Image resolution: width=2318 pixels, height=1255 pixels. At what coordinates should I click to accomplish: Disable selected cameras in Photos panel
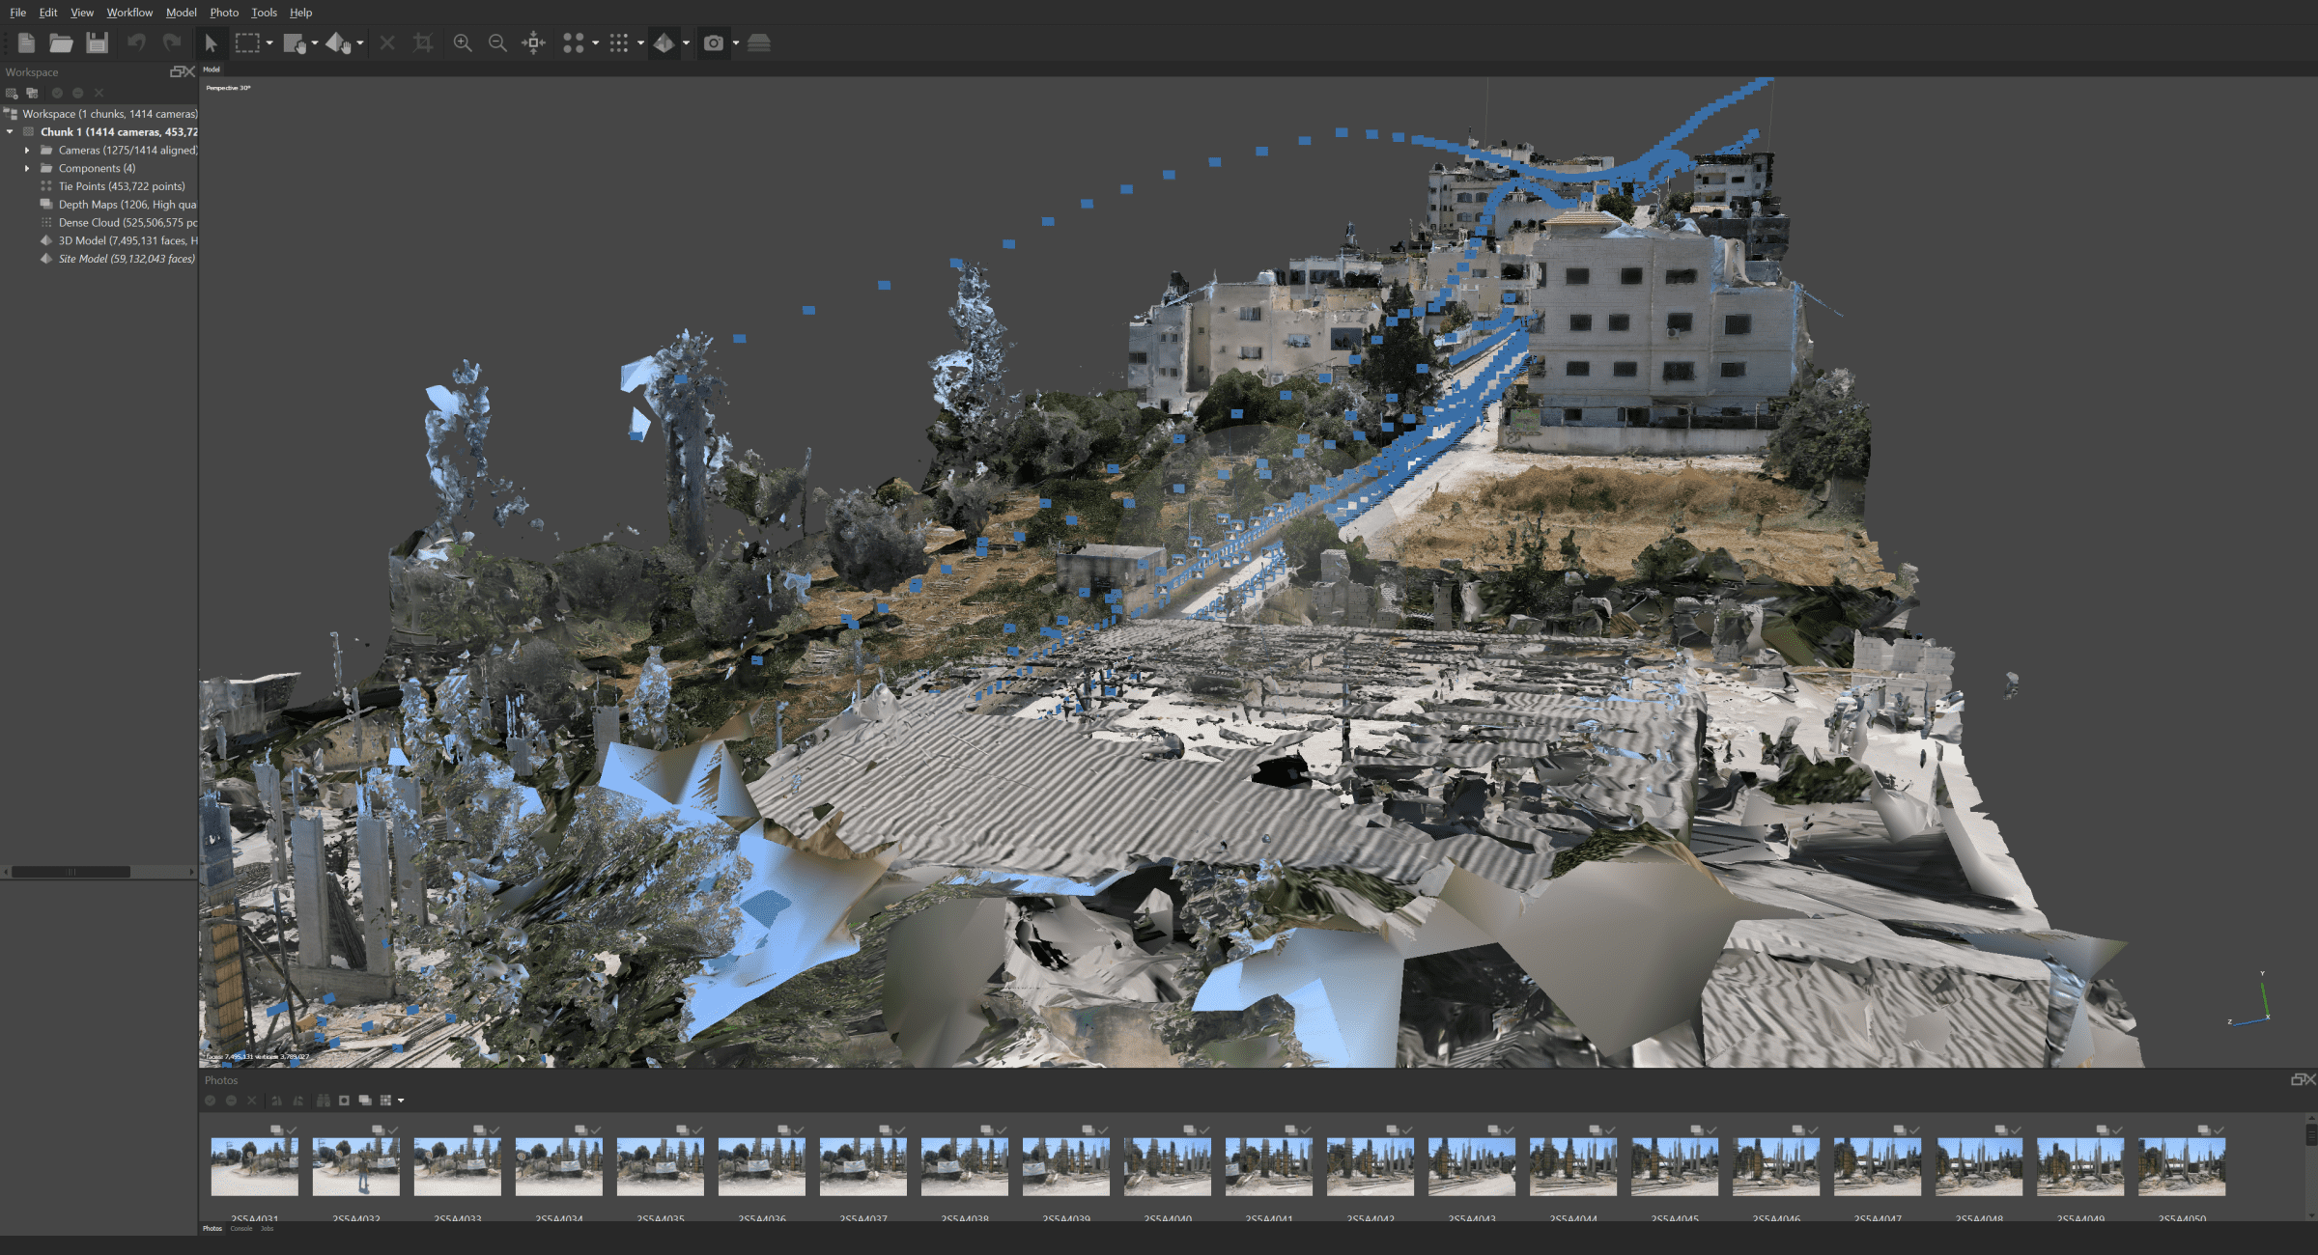232,1101
